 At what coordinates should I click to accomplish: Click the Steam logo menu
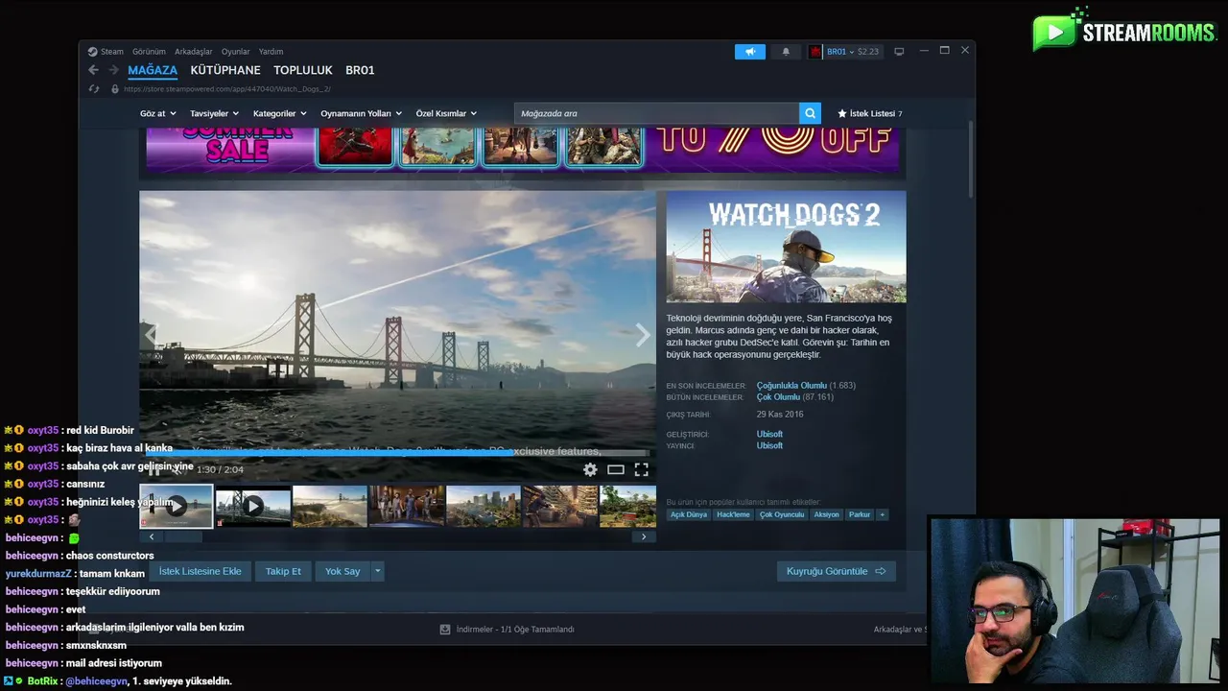pyautogui.click(x=106, y=52)
